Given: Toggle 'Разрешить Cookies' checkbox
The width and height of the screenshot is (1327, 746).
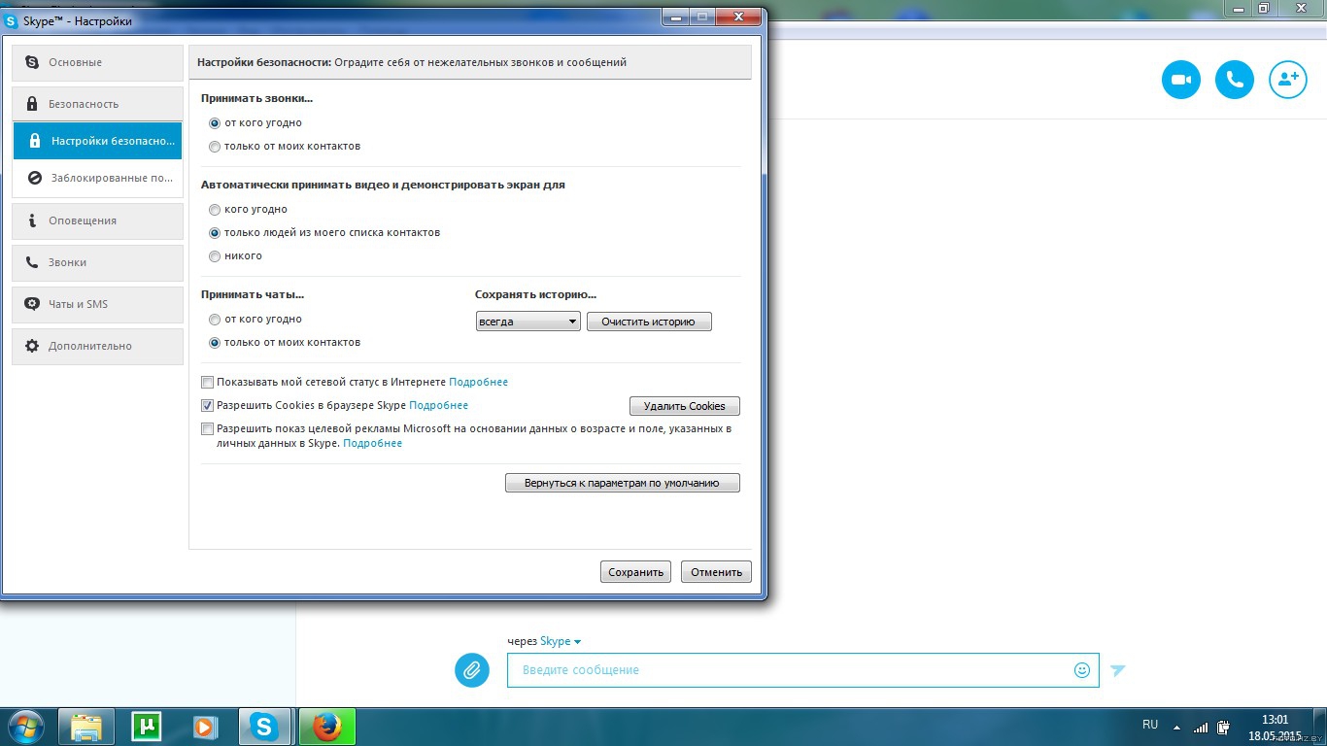Looking at the screenshot, I should [207, 406].
